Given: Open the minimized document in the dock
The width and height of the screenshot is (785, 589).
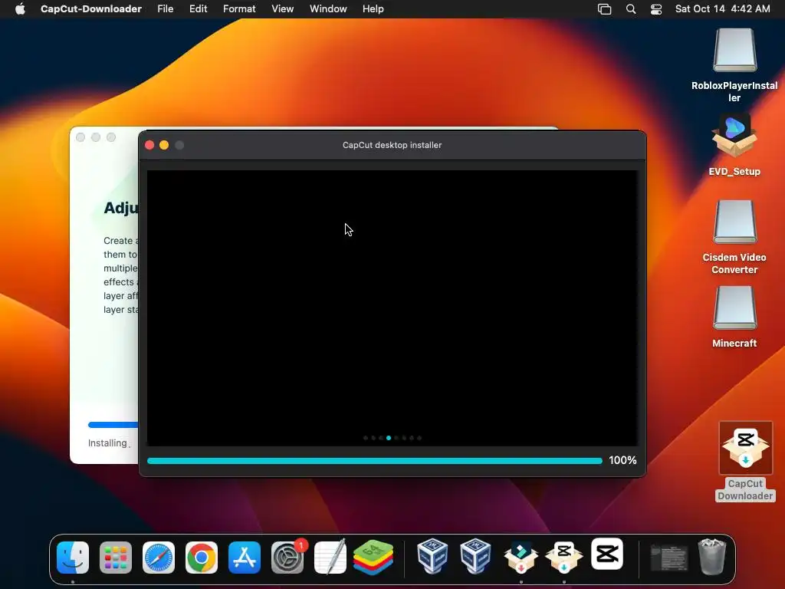Looking at the screenshot, I should click(x=668, y=558).
